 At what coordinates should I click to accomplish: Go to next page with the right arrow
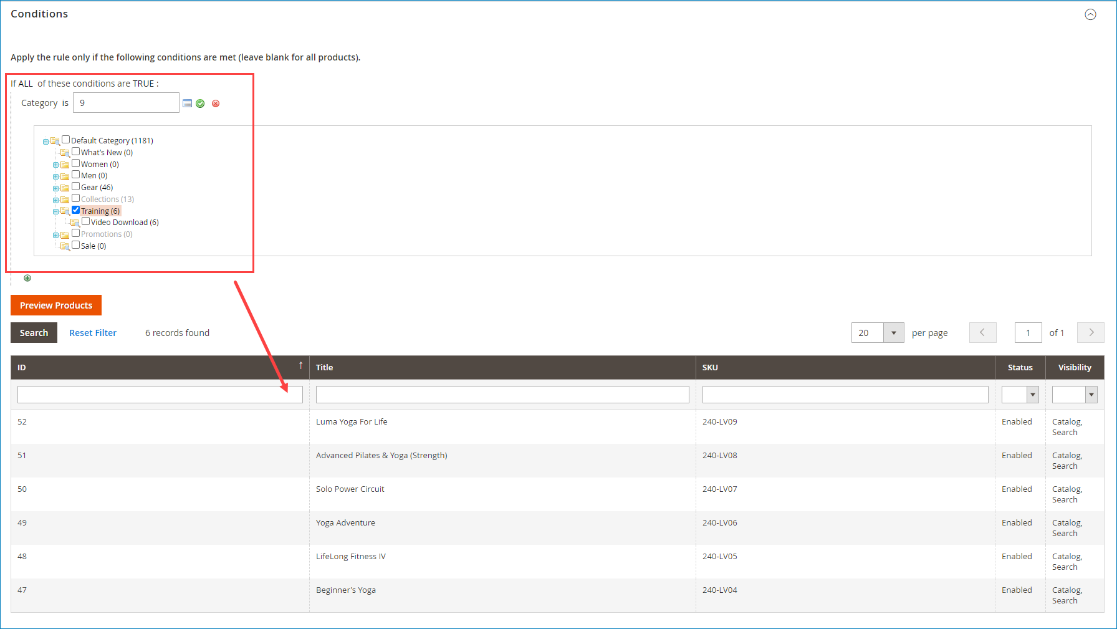1090,332
